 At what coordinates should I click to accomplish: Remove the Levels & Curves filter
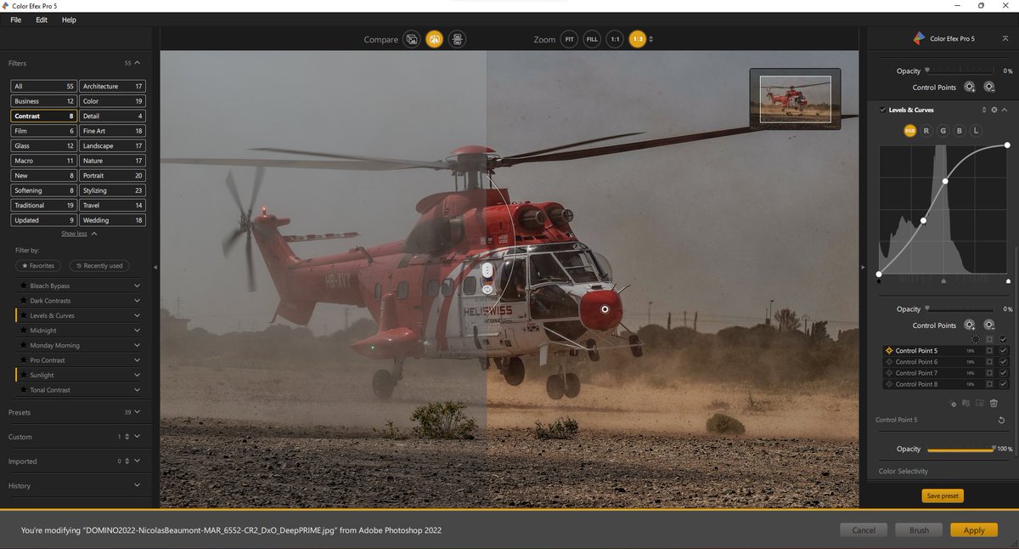pyautogui.click(x=994, y=110)
